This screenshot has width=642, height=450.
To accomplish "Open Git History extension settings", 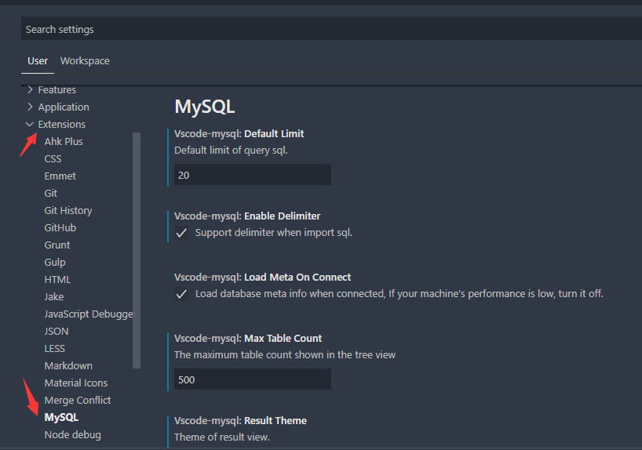I will click(68, 211).
